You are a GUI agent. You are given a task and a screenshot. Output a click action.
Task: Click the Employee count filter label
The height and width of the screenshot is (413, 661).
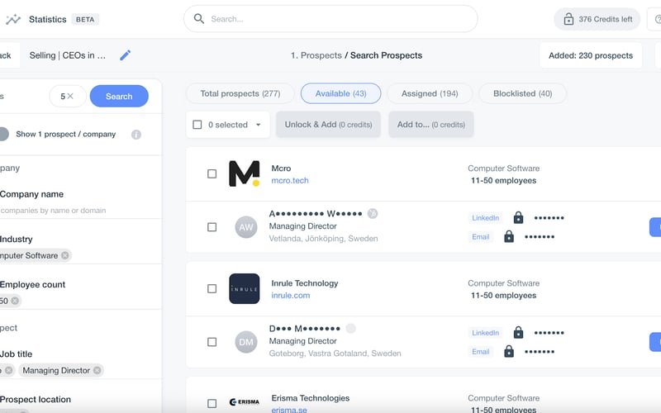click(x=32, y=284)
